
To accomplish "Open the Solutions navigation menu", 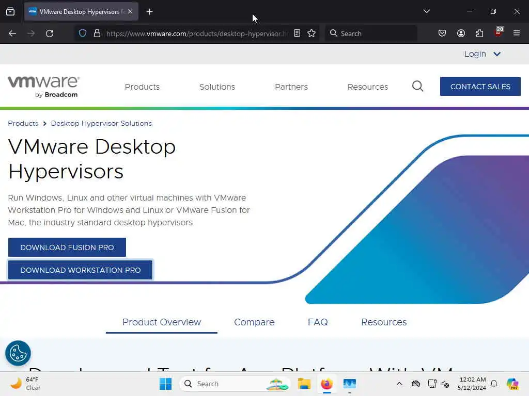I will click(217, 87).
